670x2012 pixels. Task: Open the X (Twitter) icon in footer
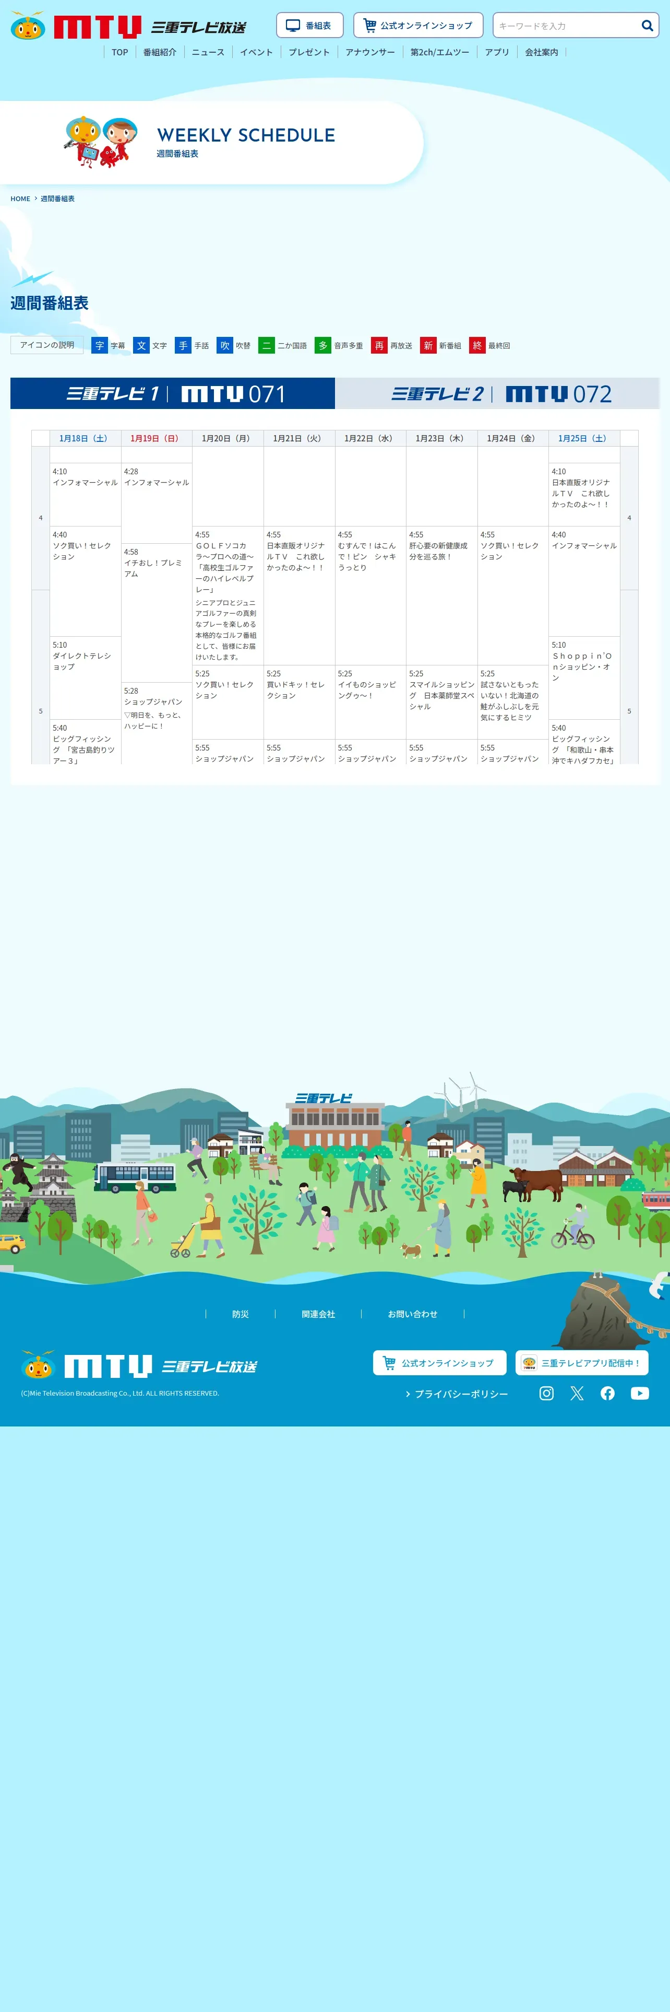pyautogui.click(x=577, y=1394)
